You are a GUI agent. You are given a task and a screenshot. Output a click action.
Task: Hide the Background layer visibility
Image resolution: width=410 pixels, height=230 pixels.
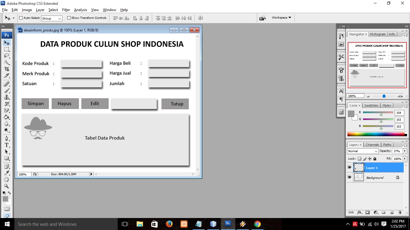(x=349, y=177)
